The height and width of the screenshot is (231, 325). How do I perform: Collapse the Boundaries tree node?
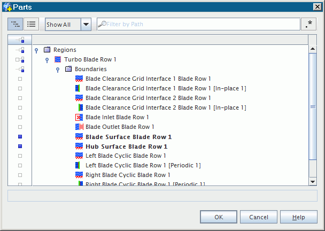pos(57,70)
